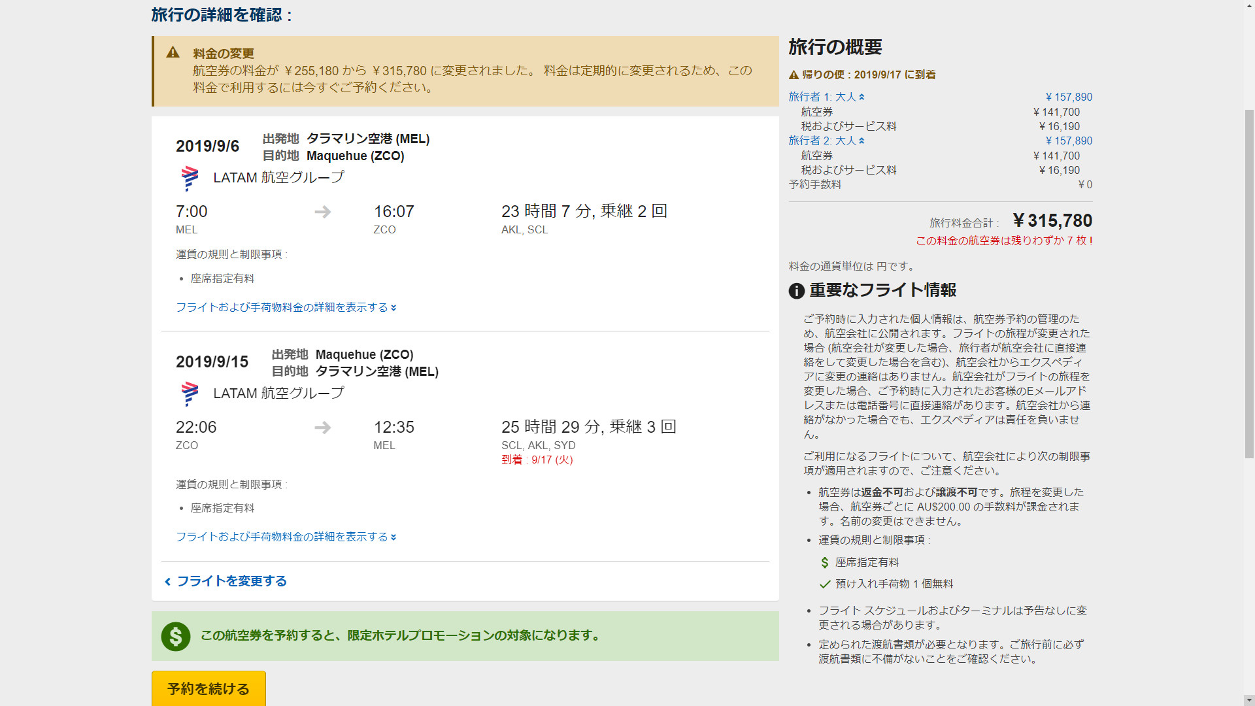Click the total trip price ¥315,780

1052,221
